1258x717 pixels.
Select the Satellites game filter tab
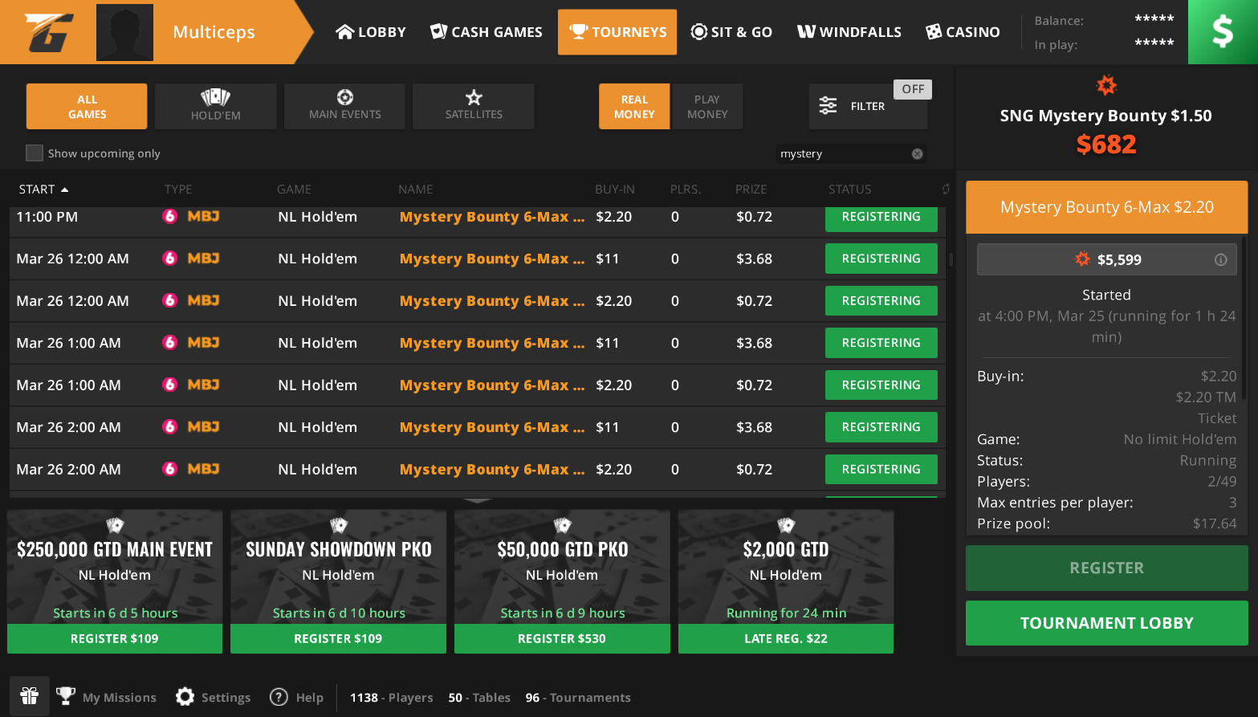[x=474, y=106]
